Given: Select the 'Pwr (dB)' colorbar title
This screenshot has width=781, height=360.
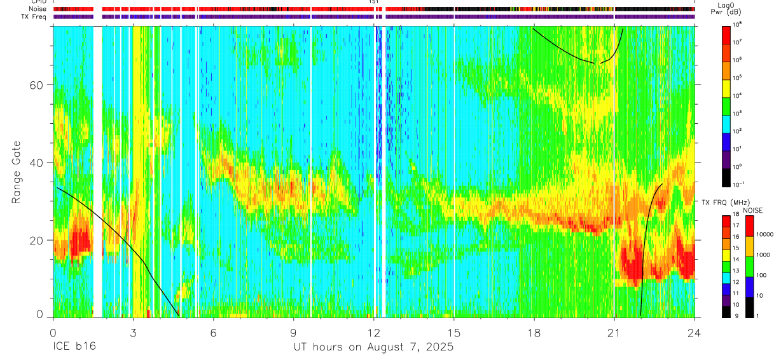Looking at the screenshot, I should tap(727, 12).
